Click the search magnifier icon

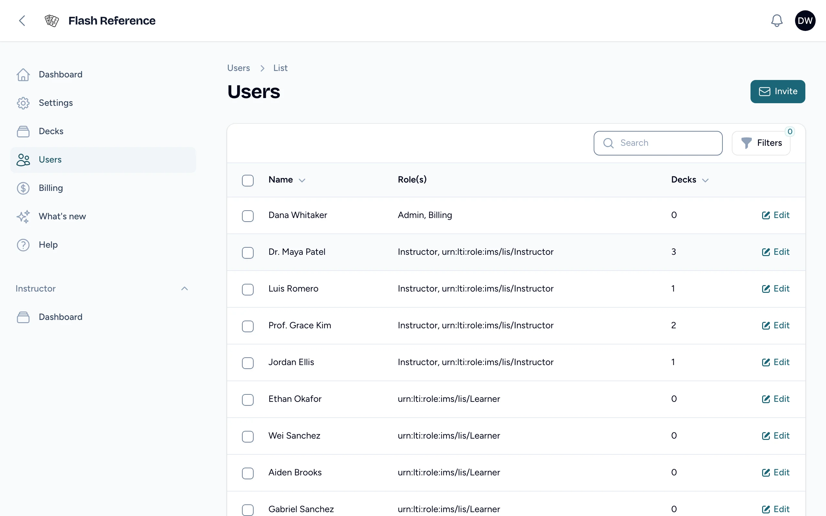coord(608,143)
